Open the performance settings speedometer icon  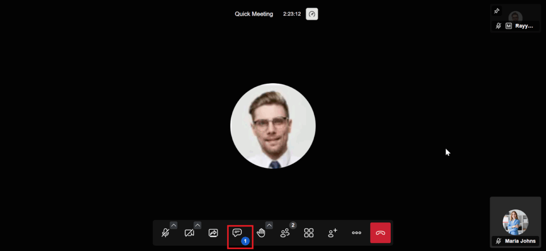312,14
